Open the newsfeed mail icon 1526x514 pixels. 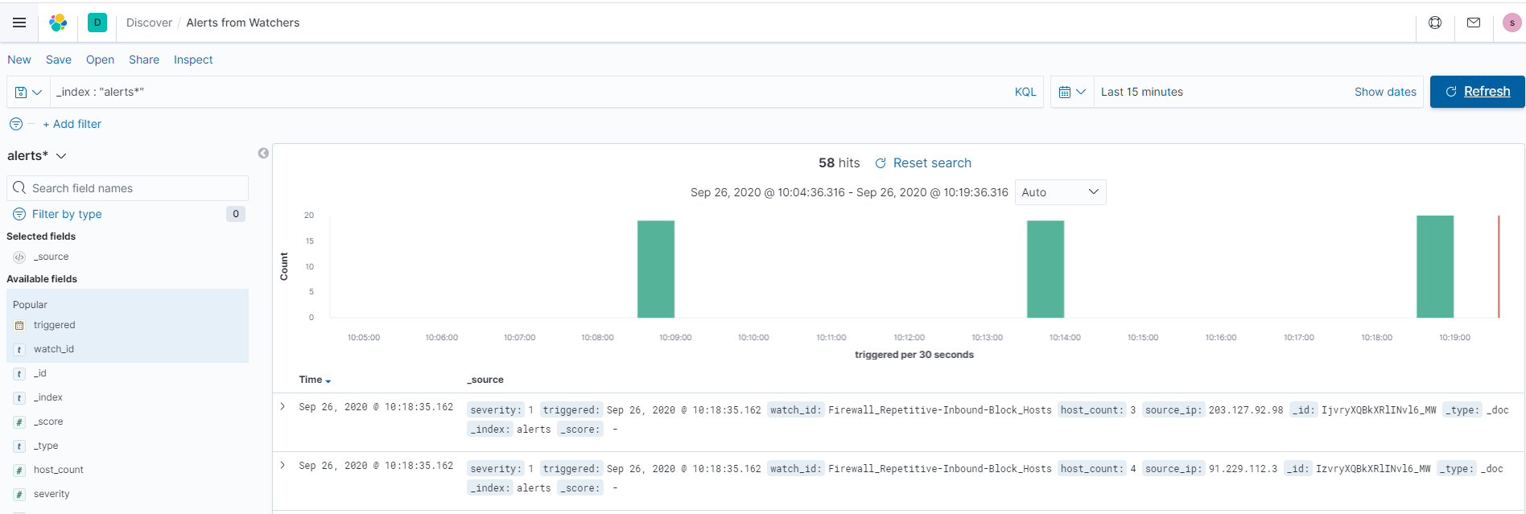[1474, 23]
